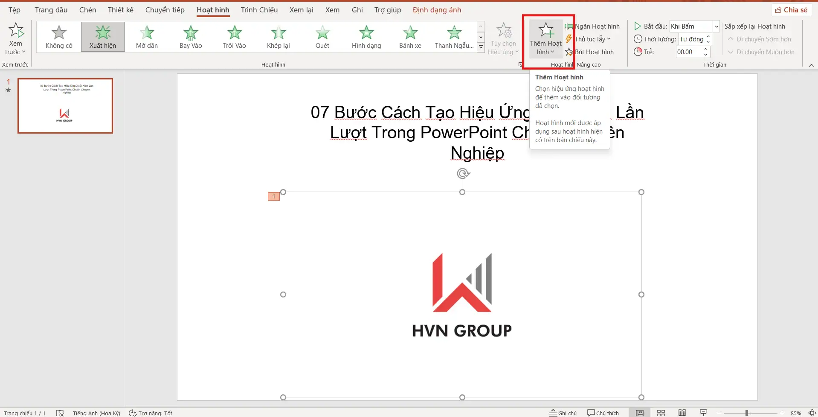818x417 pixels.
Task: Click the zoom slider in status bar
Action: (x=747, y=413)
